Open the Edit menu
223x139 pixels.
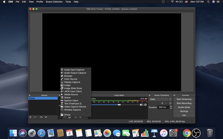click(x=24, y=2)
